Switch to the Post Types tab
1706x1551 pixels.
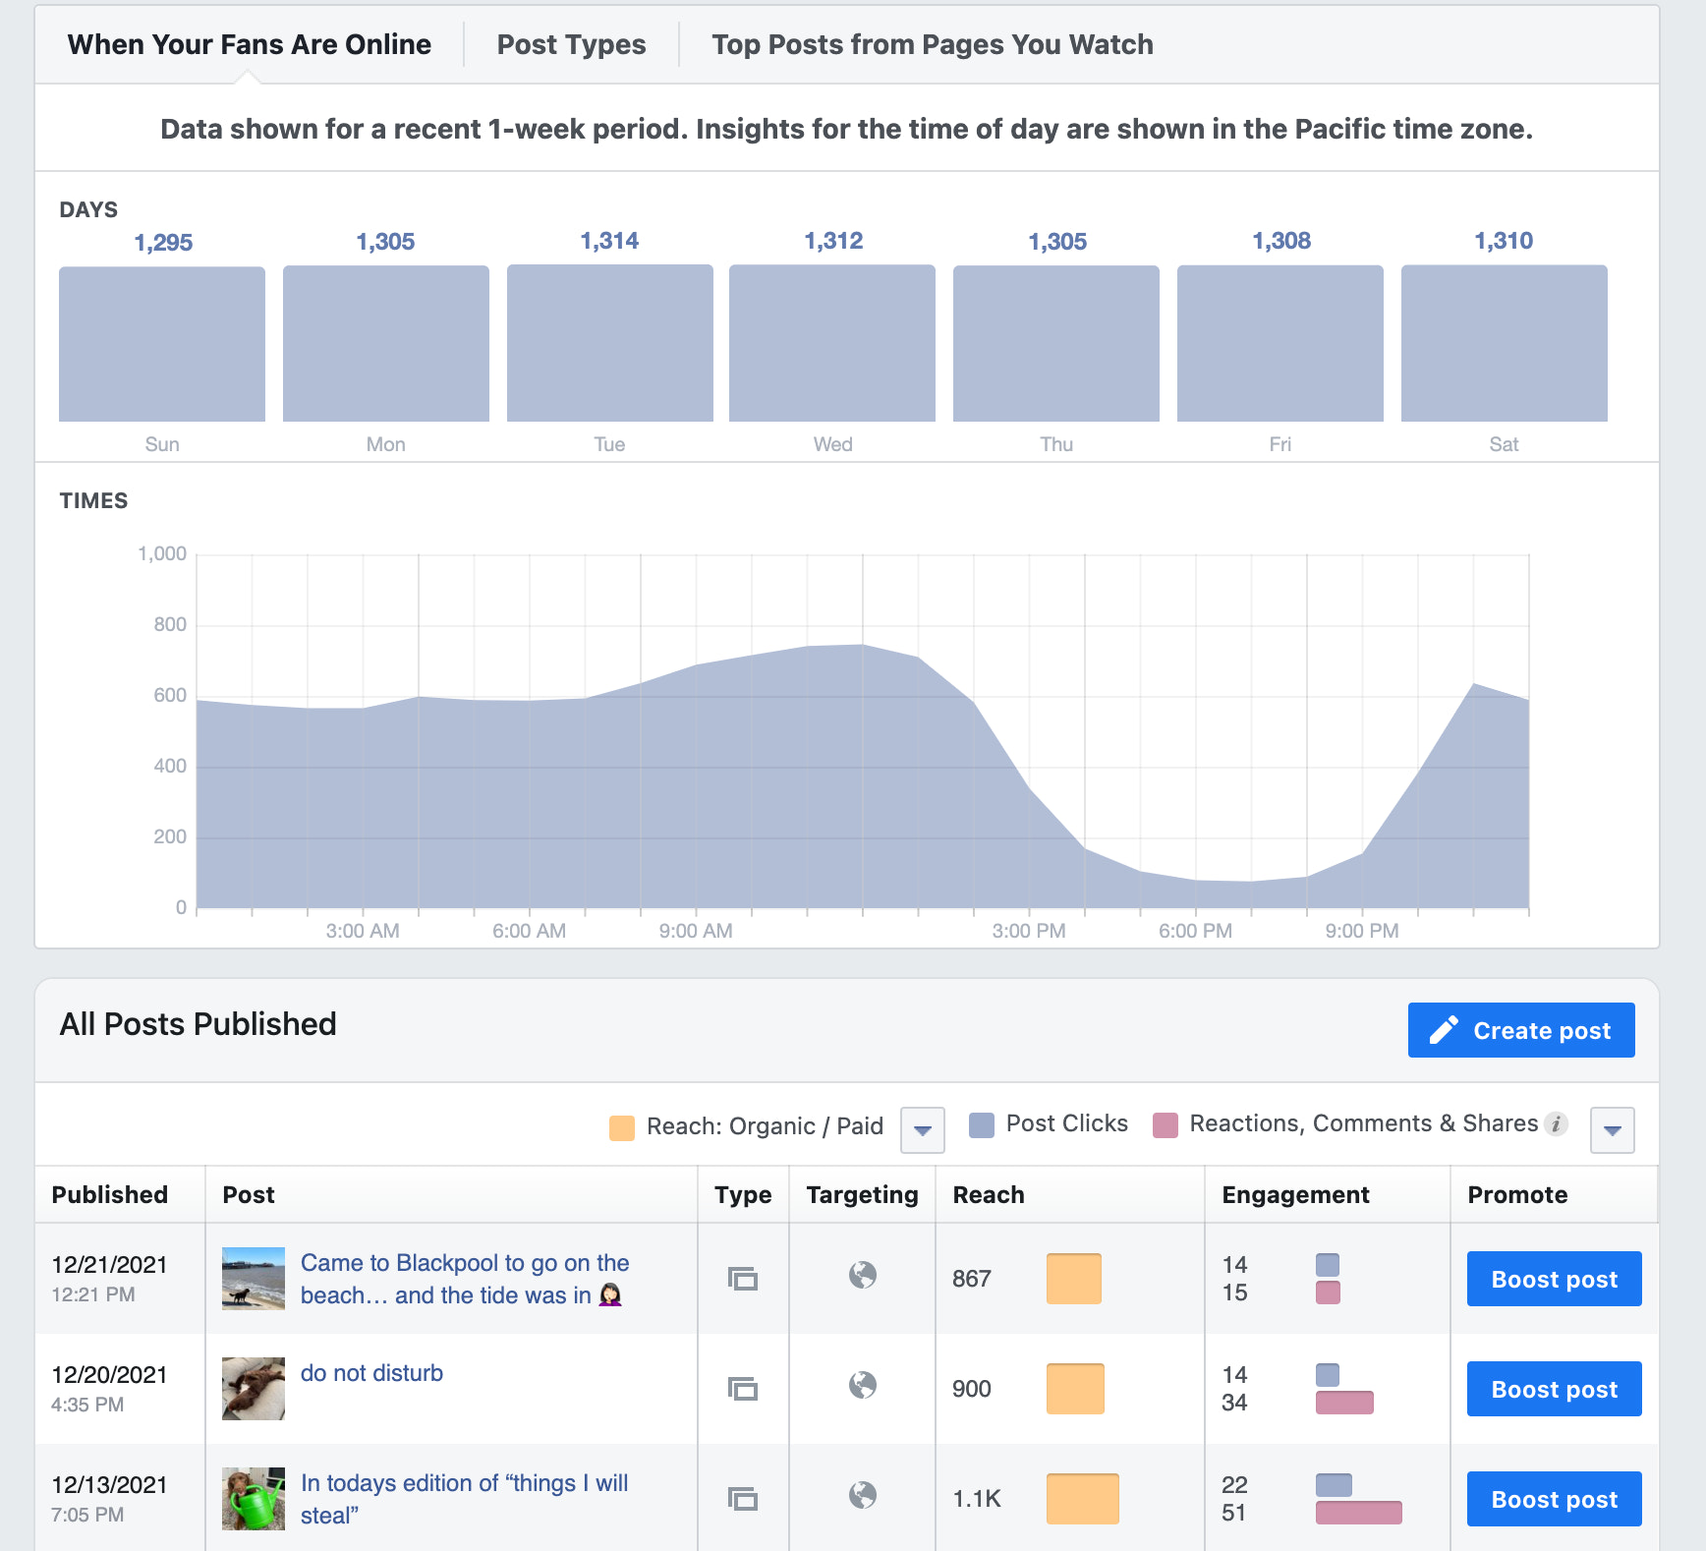[571, 44]
